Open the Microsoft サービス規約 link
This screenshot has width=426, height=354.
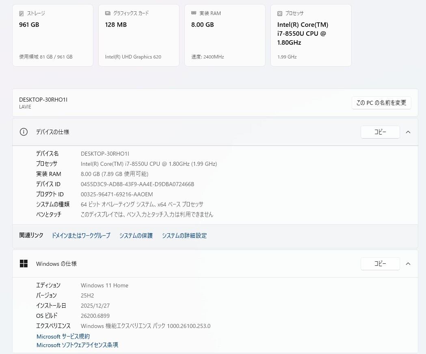click(x=63, y=337)
